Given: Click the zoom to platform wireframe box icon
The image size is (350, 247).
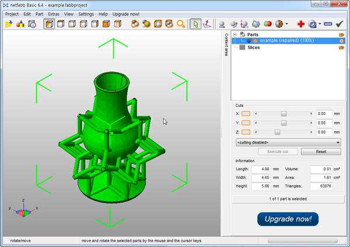Looking at the screenshot, I should [158, 24].
